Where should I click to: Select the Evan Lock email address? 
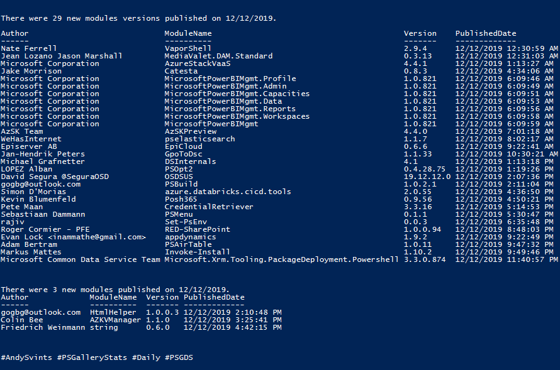[97, 237]
